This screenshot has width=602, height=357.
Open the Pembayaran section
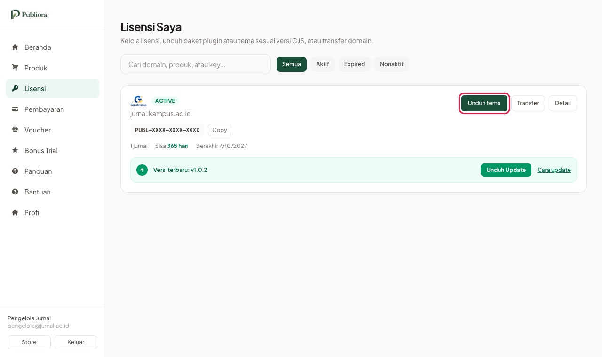point(53,109)
